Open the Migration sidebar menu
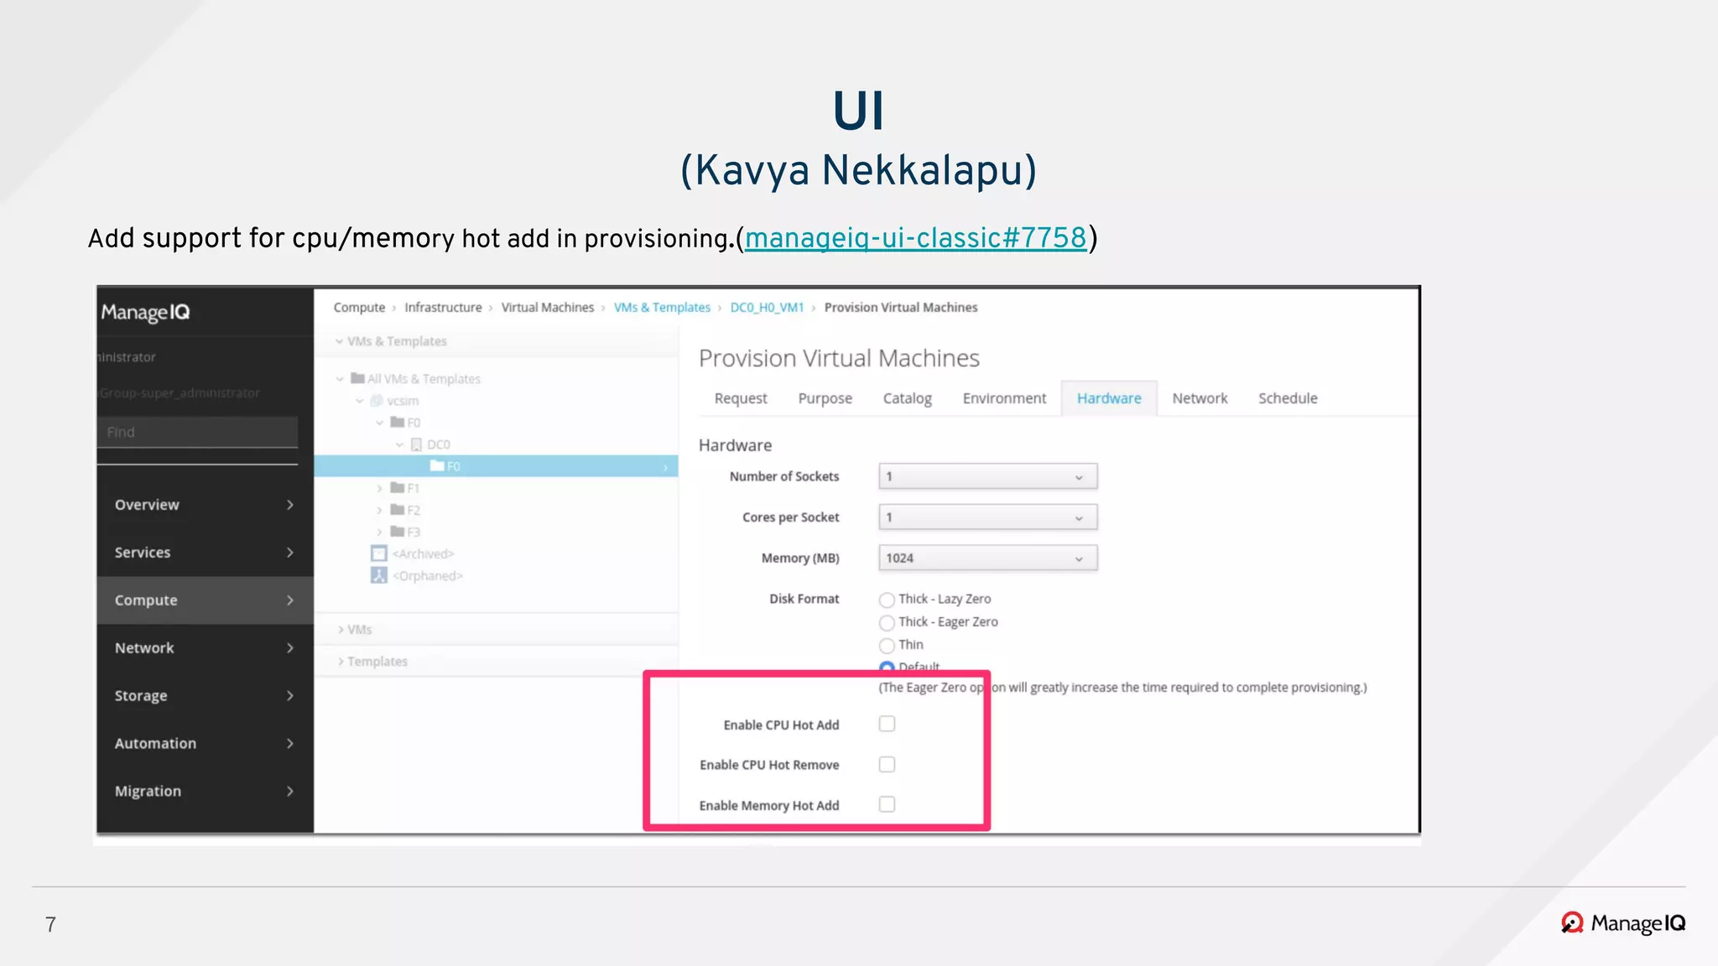This screenshot has width=1718, height=966. [x=205, y=792]
